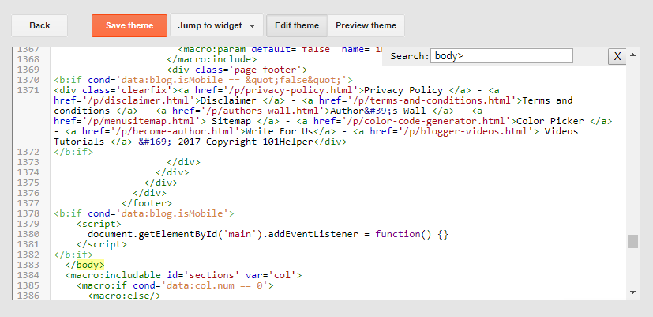
Task: Click the highlighted body> closing tag
Action: coord(90,265)
